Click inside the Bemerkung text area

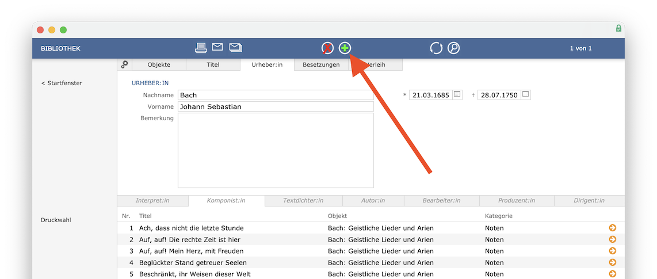coord(276,150)
